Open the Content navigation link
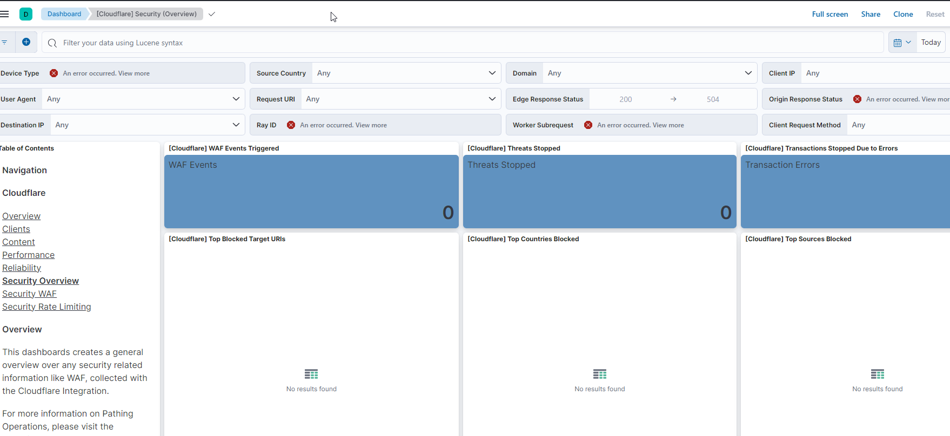 pyautogui.click(x=18, y=242)
